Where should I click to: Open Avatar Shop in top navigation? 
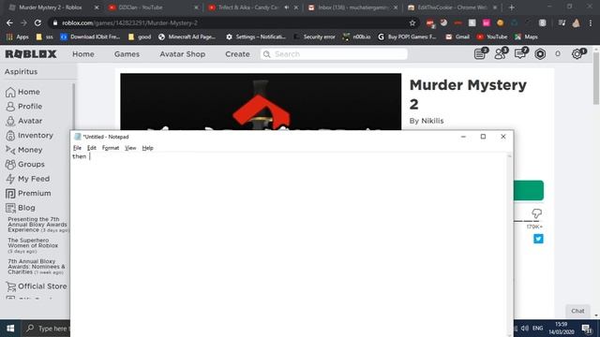[183, 54]
